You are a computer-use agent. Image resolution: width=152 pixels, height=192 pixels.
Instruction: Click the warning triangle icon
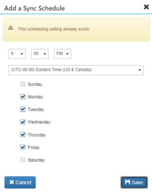coord(11,27)
